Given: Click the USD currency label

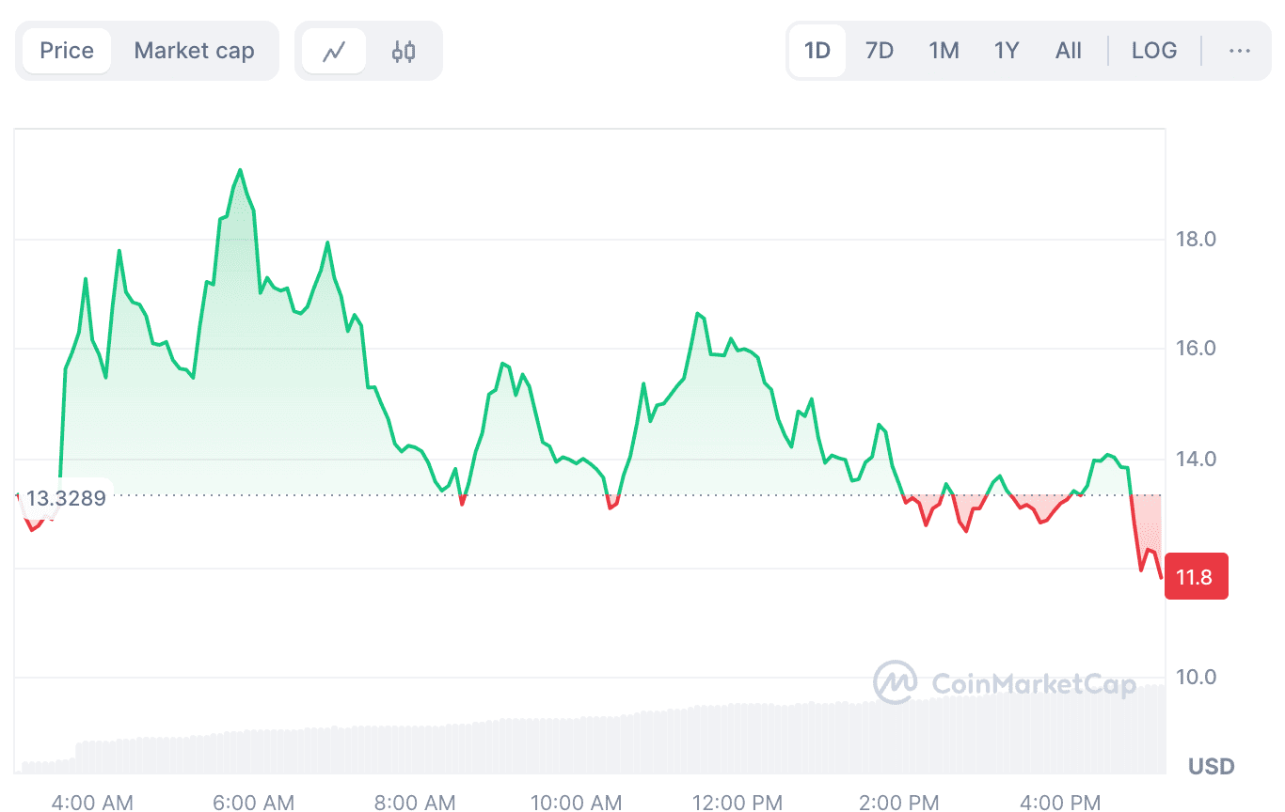Looking at the screenshot, I should [x=1211, y=767].
